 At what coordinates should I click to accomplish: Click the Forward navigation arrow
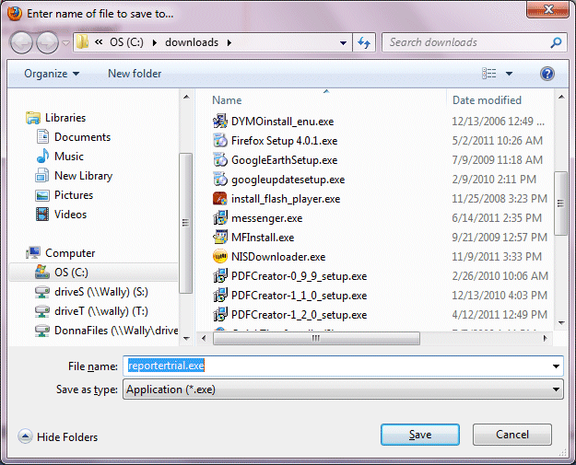47,43
